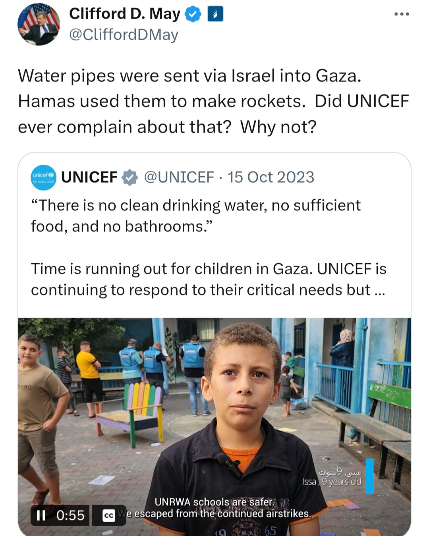The image size is (429, 536).
Task: Click the blue verified badge beside Clifford D. May
Action: coord(193,14)
